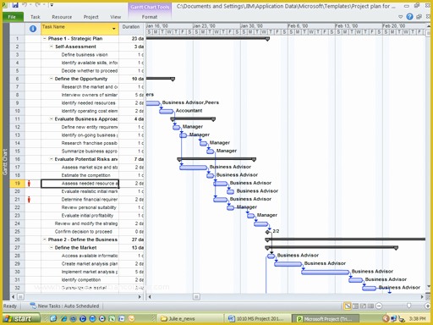Image resolution: width=433 pixels, height=325 pixels.
Task: Select the Format tab under Gantt Chart Tools
Action: pyautogui.click(x=150, y=17)
